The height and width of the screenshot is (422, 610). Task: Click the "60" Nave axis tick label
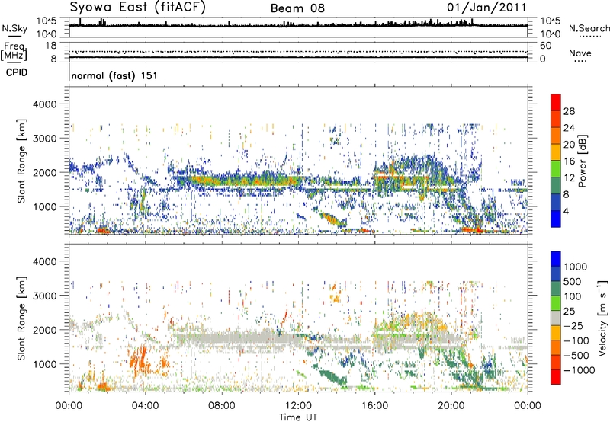[545, 46]
